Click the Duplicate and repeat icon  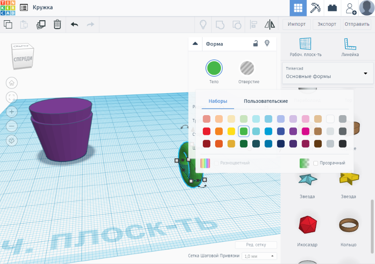click(x=41, y=24)
